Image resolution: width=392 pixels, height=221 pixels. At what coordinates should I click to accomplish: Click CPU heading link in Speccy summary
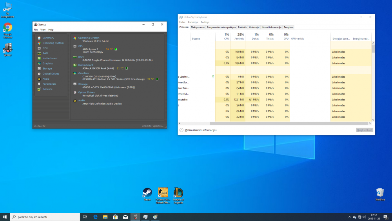pyautogui.click(x=81, y=46)
